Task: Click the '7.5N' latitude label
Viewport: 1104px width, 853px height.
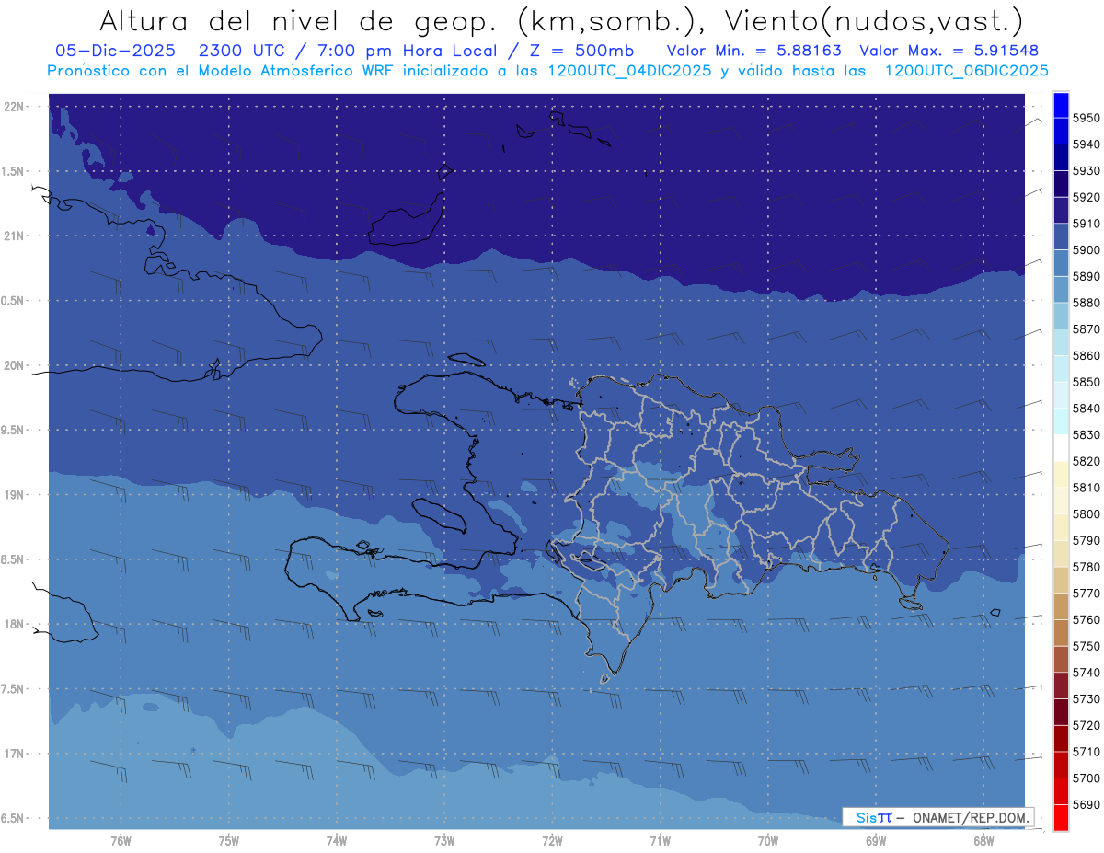Action: pos(13,688)
